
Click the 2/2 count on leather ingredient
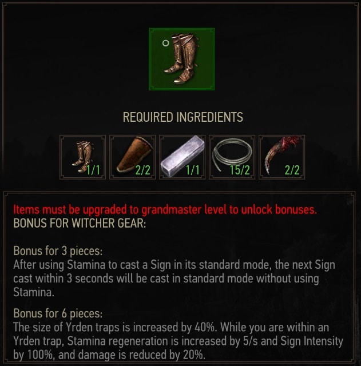[143, 170]
